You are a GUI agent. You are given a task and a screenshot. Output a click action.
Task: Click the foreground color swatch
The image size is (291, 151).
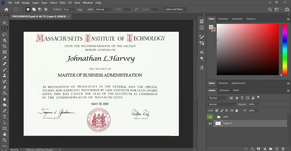point(211,27)
